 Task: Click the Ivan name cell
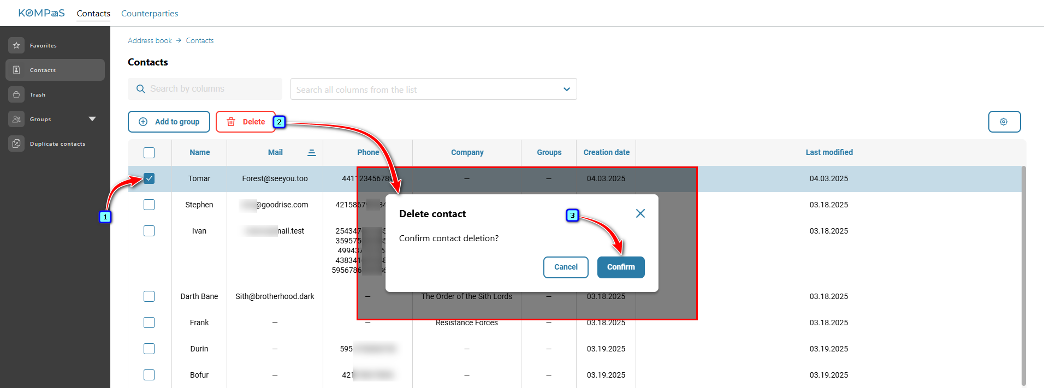(199, 231)
